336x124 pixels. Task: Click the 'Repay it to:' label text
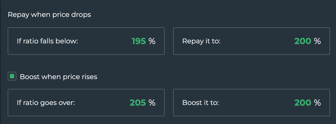(201, 42)
